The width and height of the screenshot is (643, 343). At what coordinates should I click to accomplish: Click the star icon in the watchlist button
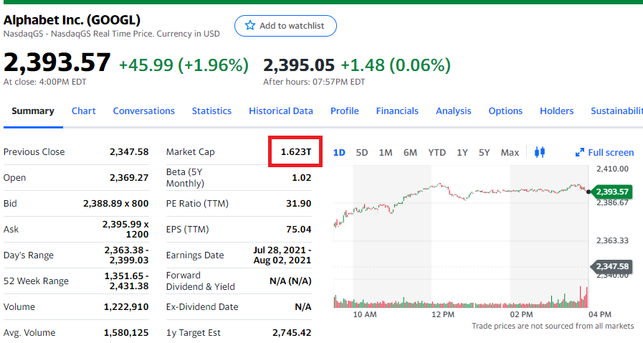point(250,26)
